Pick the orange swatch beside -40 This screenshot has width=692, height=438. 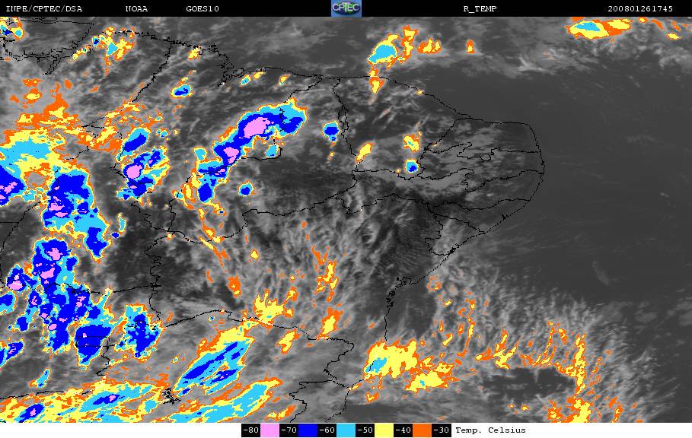point(422,430)
